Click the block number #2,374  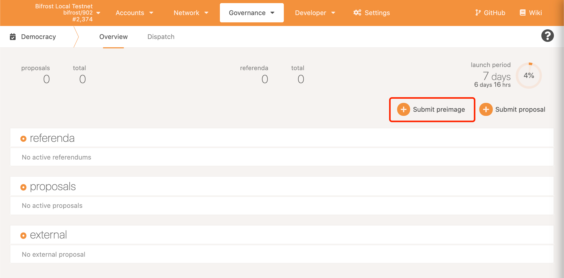tap(82, 19)
